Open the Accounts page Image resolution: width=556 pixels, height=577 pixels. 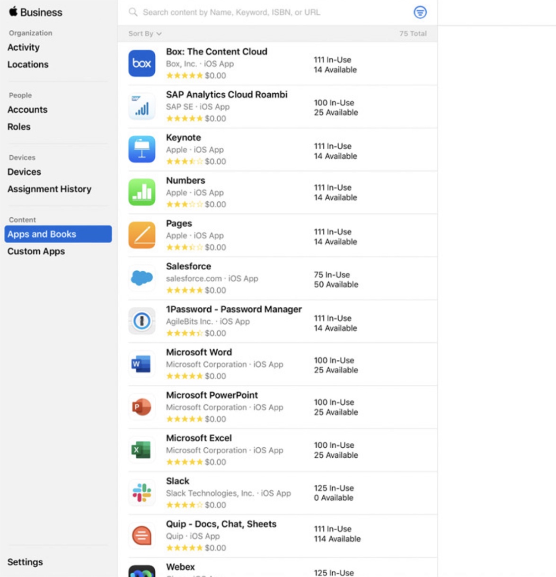pos(27,110)
